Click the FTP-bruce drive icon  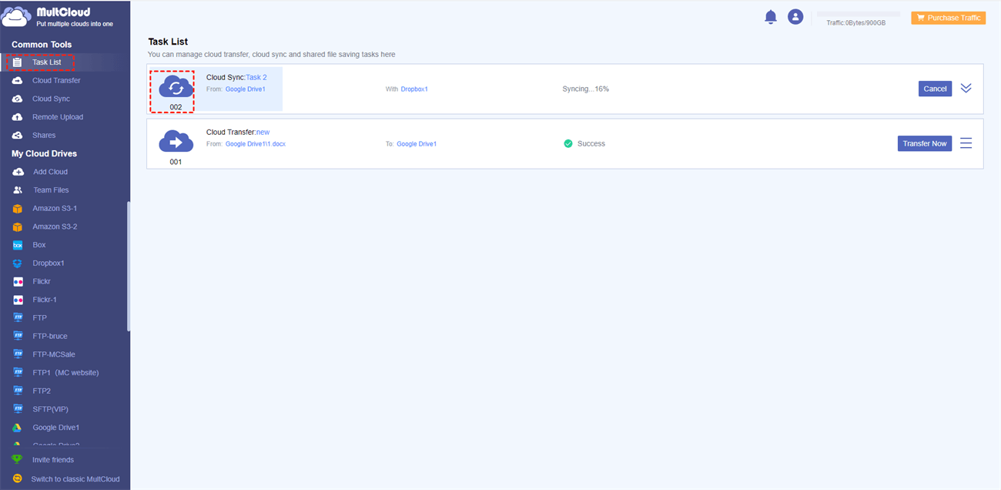pyautogui.click(x=17, y=337)
